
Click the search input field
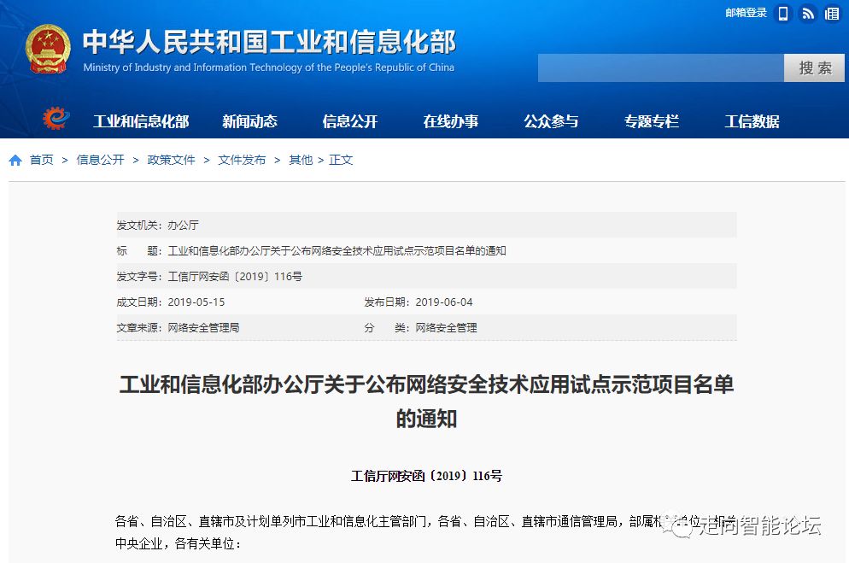pyautogui.click(x=660, y=67)
